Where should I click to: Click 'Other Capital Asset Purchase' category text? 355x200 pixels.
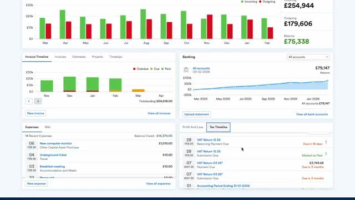click(59, 147)
